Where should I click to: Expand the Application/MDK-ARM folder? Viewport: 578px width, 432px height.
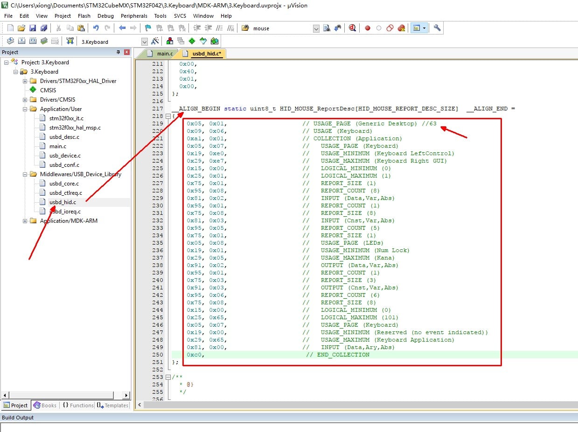[x=25, y=221]
